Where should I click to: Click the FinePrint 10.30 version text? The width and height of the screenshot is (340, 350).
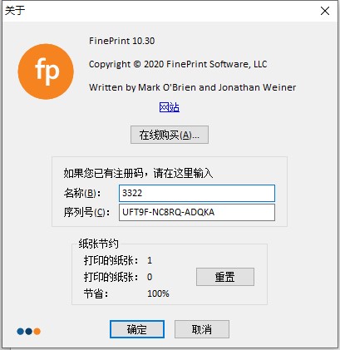coord(122,41)
